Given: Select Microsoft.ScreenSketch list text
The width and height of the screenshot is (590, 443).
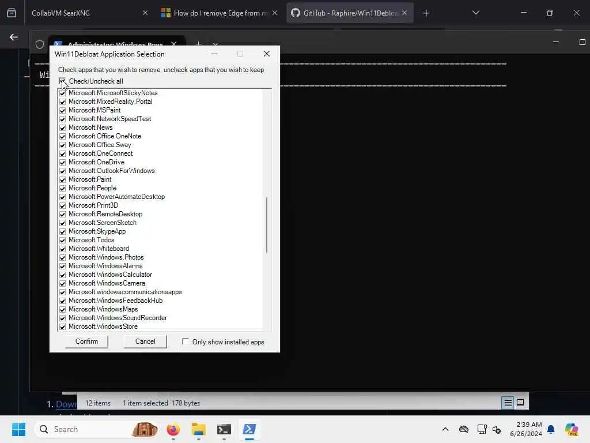Looking at the screenshot, I should pyautogui.click(x=103, y=223).
